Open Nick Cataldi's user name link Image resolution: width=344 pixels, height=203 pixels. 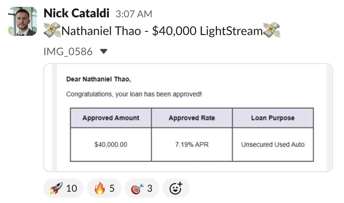tap(76, 13)
